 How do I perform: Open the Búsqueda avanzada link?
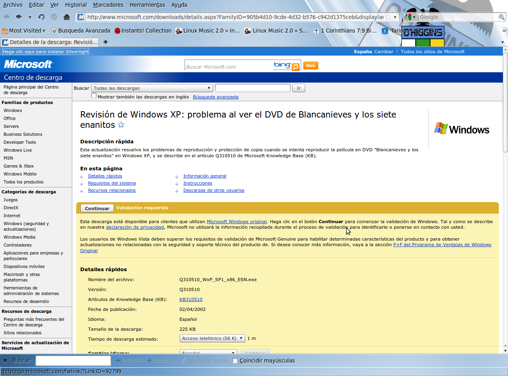(x=216, y=97)
